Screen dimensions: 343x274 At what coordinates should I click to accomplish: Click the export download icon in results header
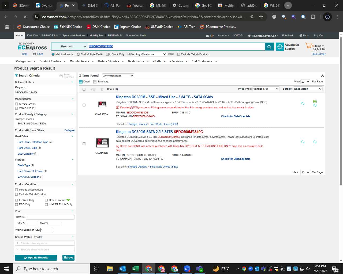pos(322,76)
